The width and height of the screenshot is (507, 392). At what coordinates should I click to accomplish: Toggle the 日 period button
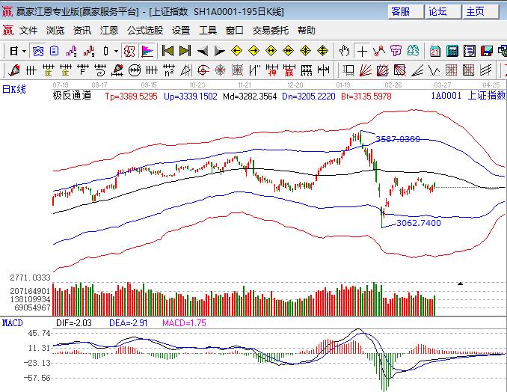pyautogui.click(x=13, y=51)
